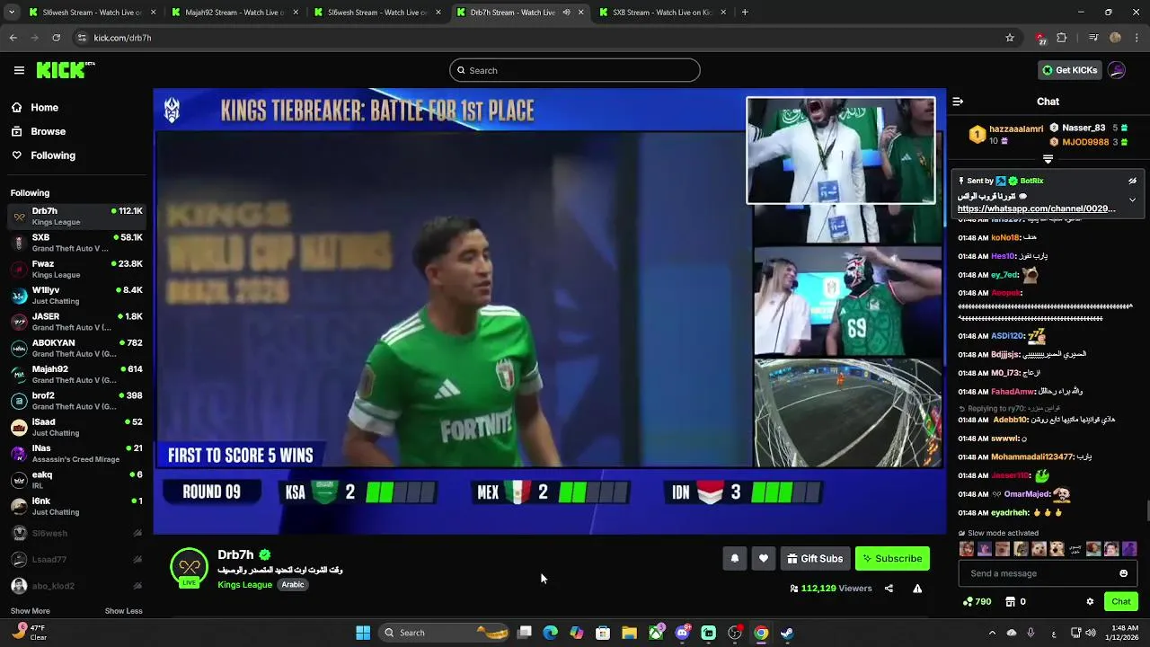Hide the pinned BotRix message
Viewport: 1150px width, 647px height.
(x=1132, y=181)
